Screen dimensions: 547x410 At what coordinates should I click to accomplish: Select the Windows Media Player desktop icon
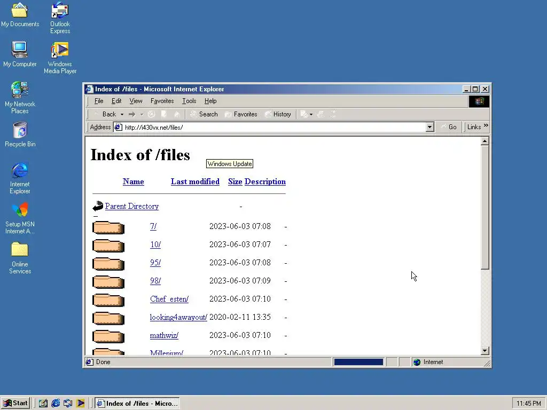click(60, 58)
